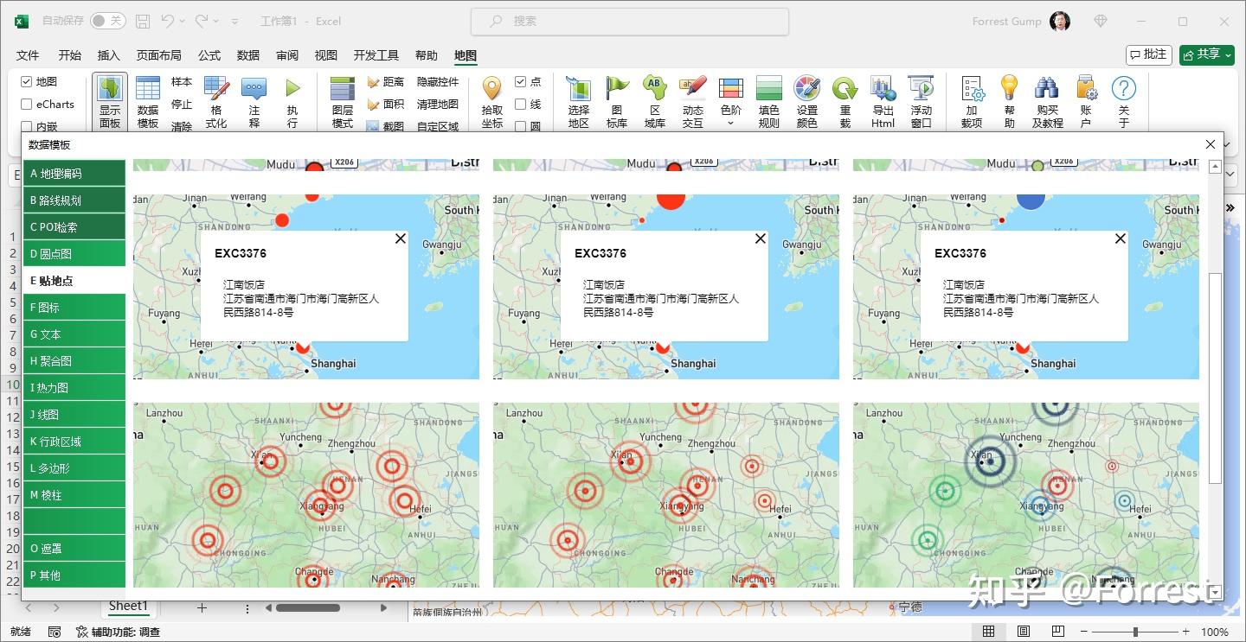Toggle the 自动保存 autosave switch
This screenshot has height=642, width=1246.
point(108,21)
